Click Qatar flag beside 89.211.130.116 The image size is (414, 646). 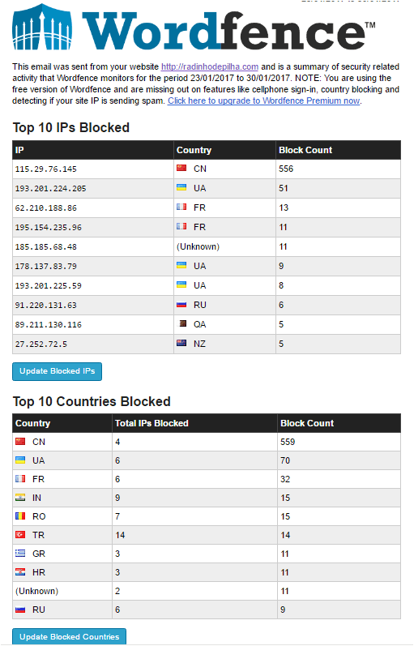(181, 324)
